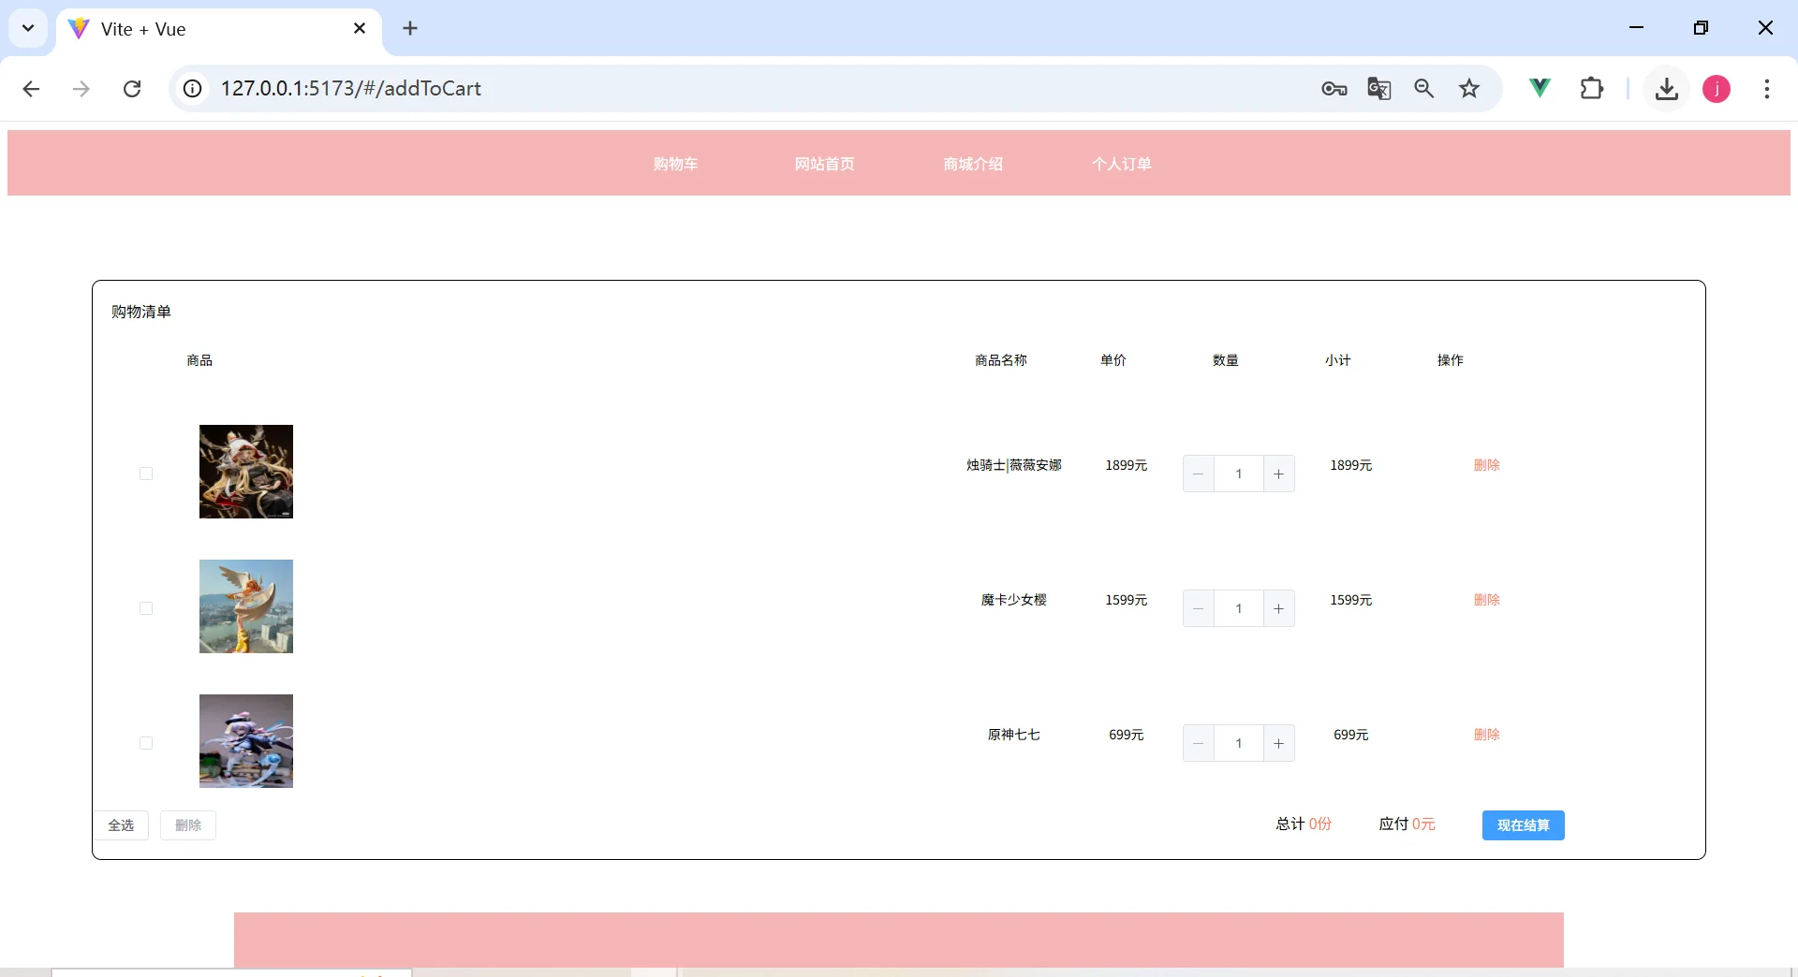Click the quantity field for 原神七七
Screen dimensions: 1798x977
[1239, 743]
